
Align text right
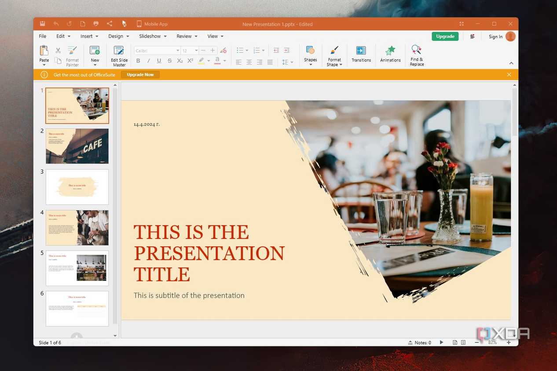[260, 62]
